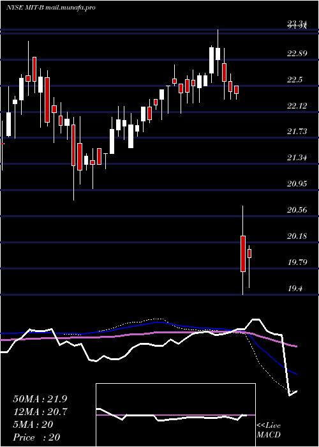Click the tall white candlestick beside the 23.34 peak
Screen dimensions: 319x447
[212, 61]
